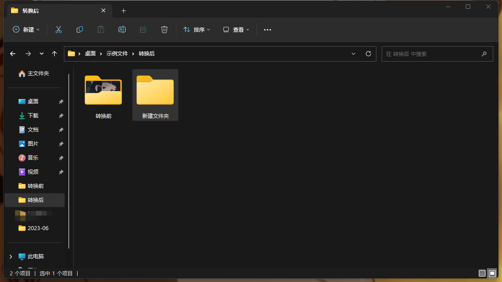Go back to previous folder
The image size is (502, 282).
click(x=13, y=54)
